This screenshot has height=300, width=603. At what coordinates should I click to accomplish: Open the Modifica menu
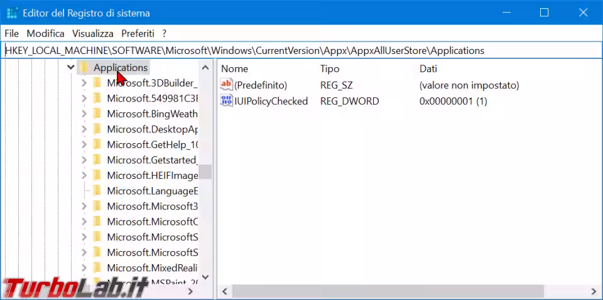tap(45, 34)
